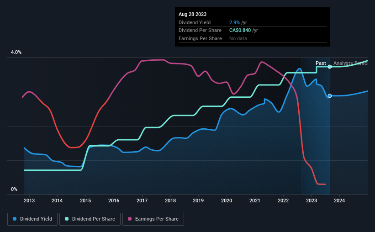The height and width of the screenshot is (232, 375).
Task: Click the 2016 x-axis label
Action: tap(114, 200)
